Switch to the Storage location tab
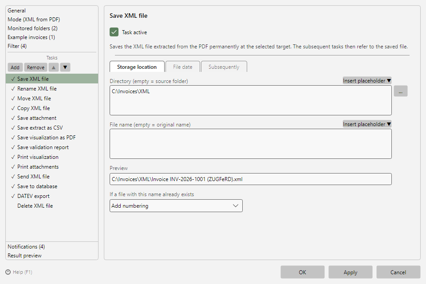 [137, 67]
